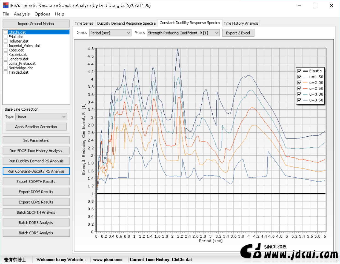Image resolution: width=340 pixels, height=264 pixels.
Task: Open the Options menu
Action: point(42,14)
